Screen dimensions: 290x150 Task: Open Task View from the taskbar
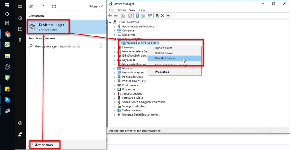(7, 23)
